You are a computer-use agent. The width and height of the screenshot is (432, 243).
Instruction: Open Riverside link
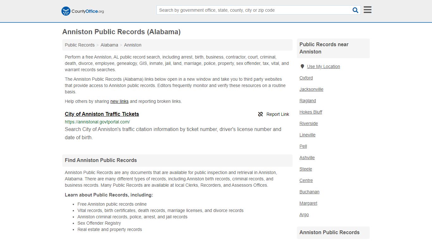click(309, 123)
